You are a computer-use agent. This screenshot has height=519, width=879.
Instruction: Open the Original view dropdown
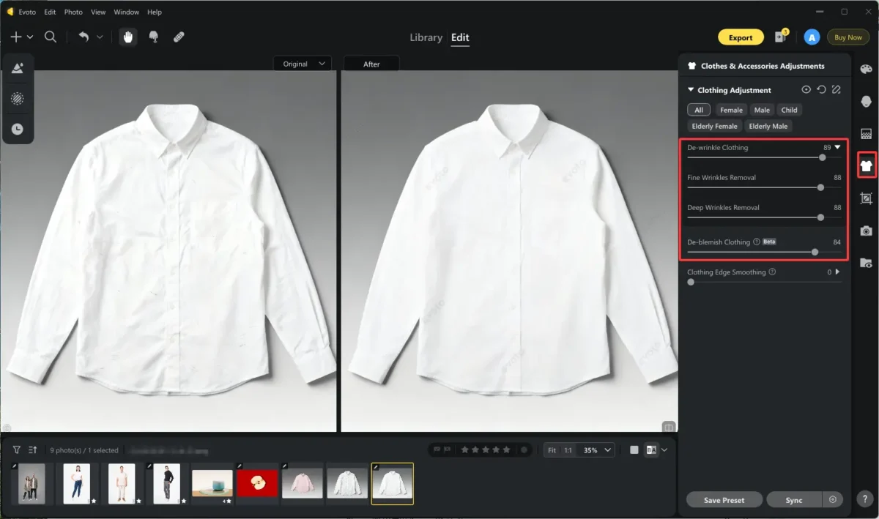[303, 64]
